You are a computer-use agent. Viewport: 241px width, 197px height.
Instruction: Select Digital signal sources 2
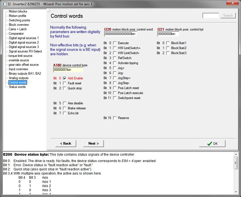[24, 42]
